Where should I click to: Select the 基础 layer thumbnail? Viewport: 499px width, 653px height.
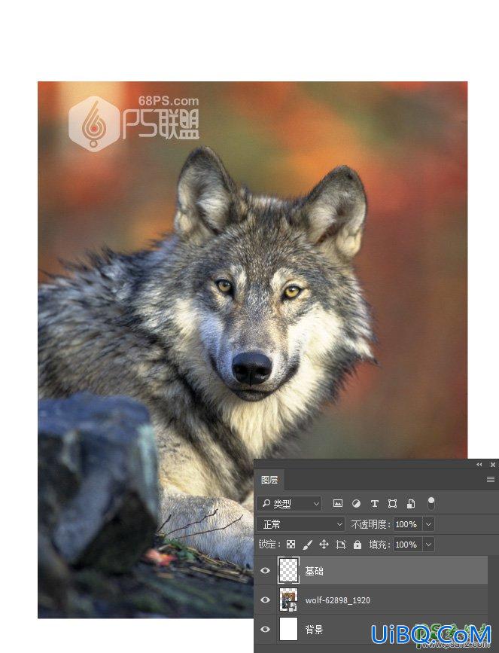click(x=288, y=571)
